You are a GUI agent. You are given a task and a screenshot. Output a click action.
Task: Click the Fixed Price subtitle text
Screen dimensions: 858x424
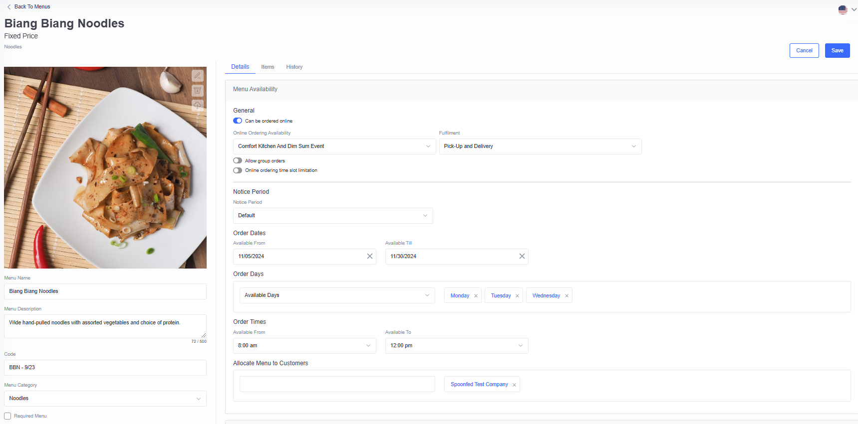[21, 36]
